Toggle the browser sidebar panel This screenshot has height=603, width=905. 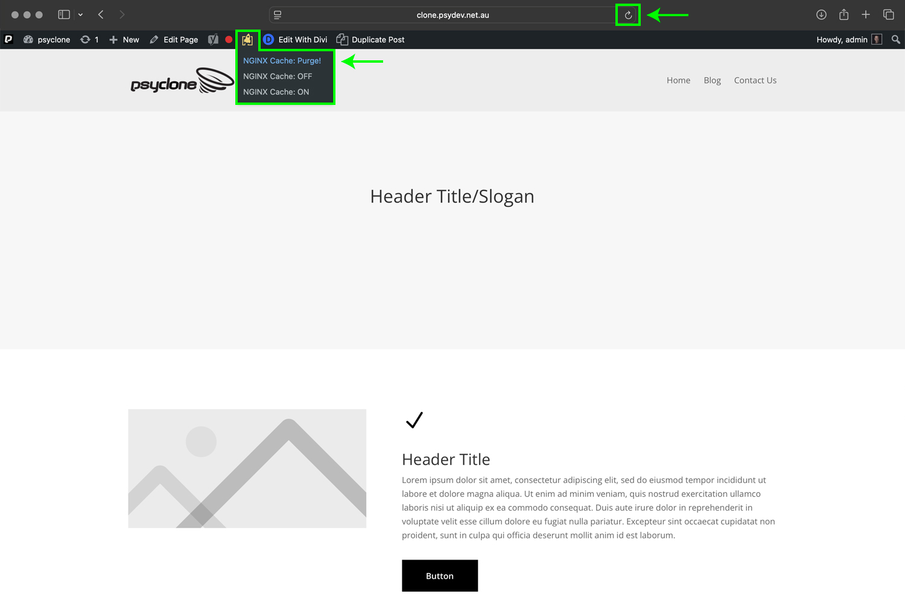pyautogui.click(x=65, y=14)
